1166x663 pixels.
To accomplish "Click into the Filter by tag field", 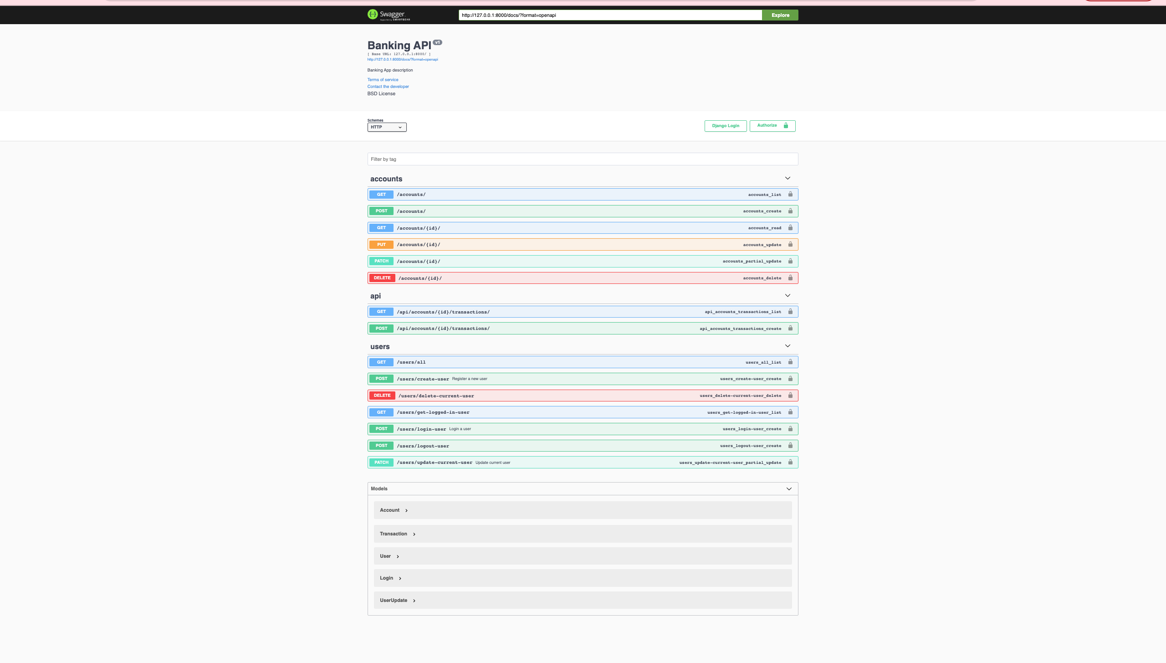I will [583, 159].
